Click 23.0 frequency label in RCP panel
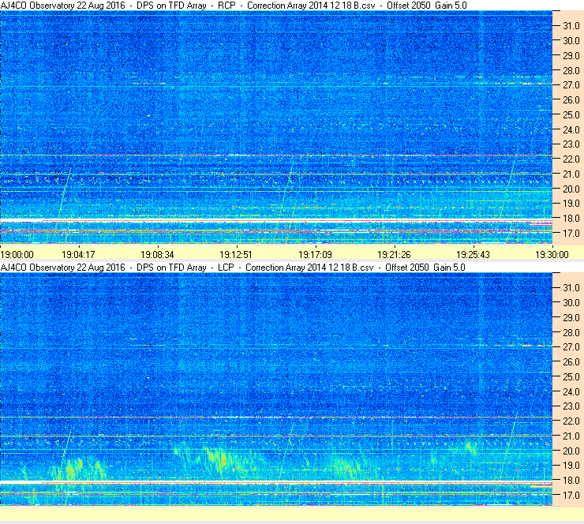Screen dimensions: 584x524 [x=571, y=144]
